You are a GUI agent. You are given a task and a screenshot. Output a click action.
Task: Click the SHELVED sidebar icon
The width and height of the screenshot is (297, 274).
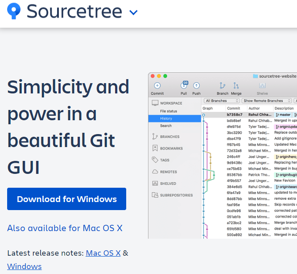pos(155,183)
